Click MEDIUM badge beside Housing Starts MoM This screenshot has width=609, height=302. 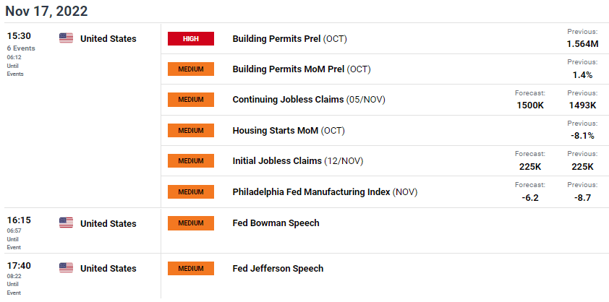(191, 131)
